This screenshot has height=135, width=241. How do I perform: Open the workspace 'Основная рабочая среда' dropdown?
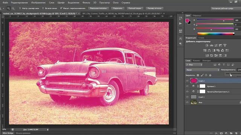tap(226, 8)
